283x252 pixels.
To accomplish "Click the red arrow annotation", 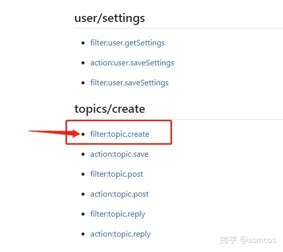I will point(54,133).
